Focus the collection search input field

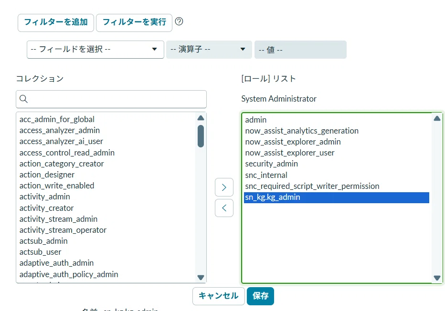[x=111, y=99]
